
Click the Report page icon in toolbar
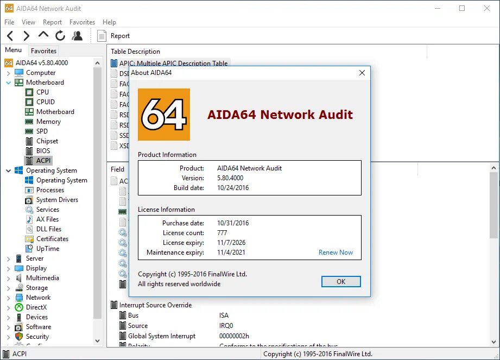click(102, 36)
